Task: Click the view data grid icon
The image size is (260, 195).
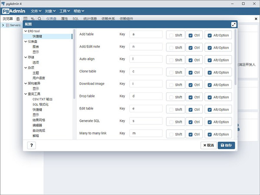Action: (x=26, y=19)
